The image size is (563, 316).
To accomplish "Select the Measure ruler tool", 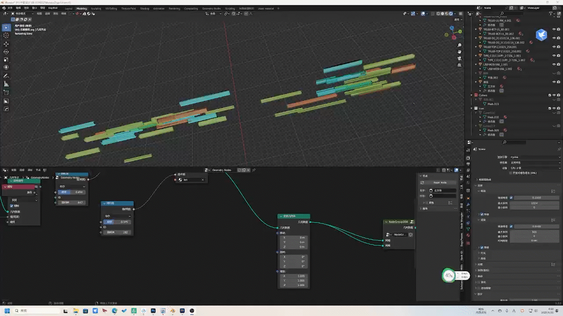I will 6,84.
